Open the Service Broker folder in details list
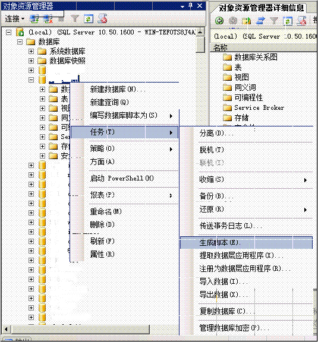The height and width of the screenshot is (342, 318). click(x=253, y=107)
